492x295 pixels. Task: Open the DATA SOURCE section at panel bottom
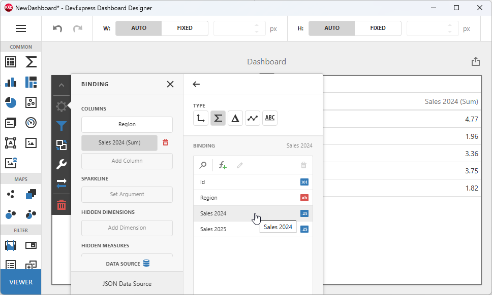coord(127,263)
